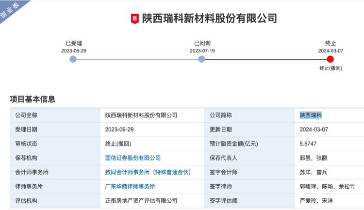
Task: Click the 审核状态 value 终止(撤回) in table
Action: [118, 144]
